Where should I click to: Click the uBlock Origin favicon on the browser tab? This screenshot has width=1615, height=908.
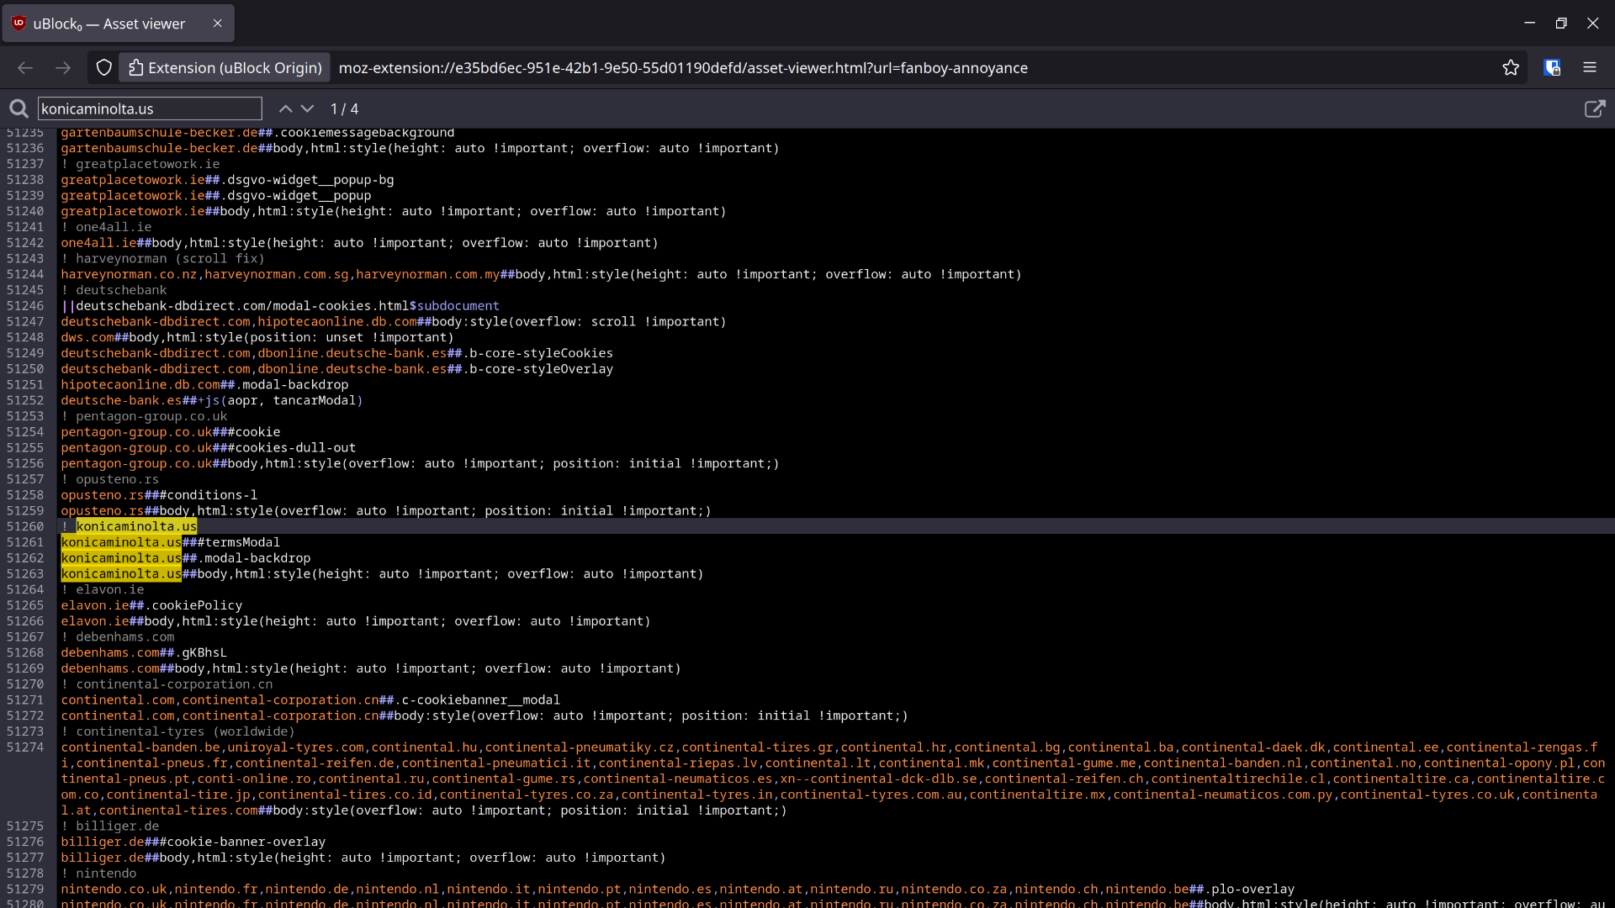pos(18,23)
